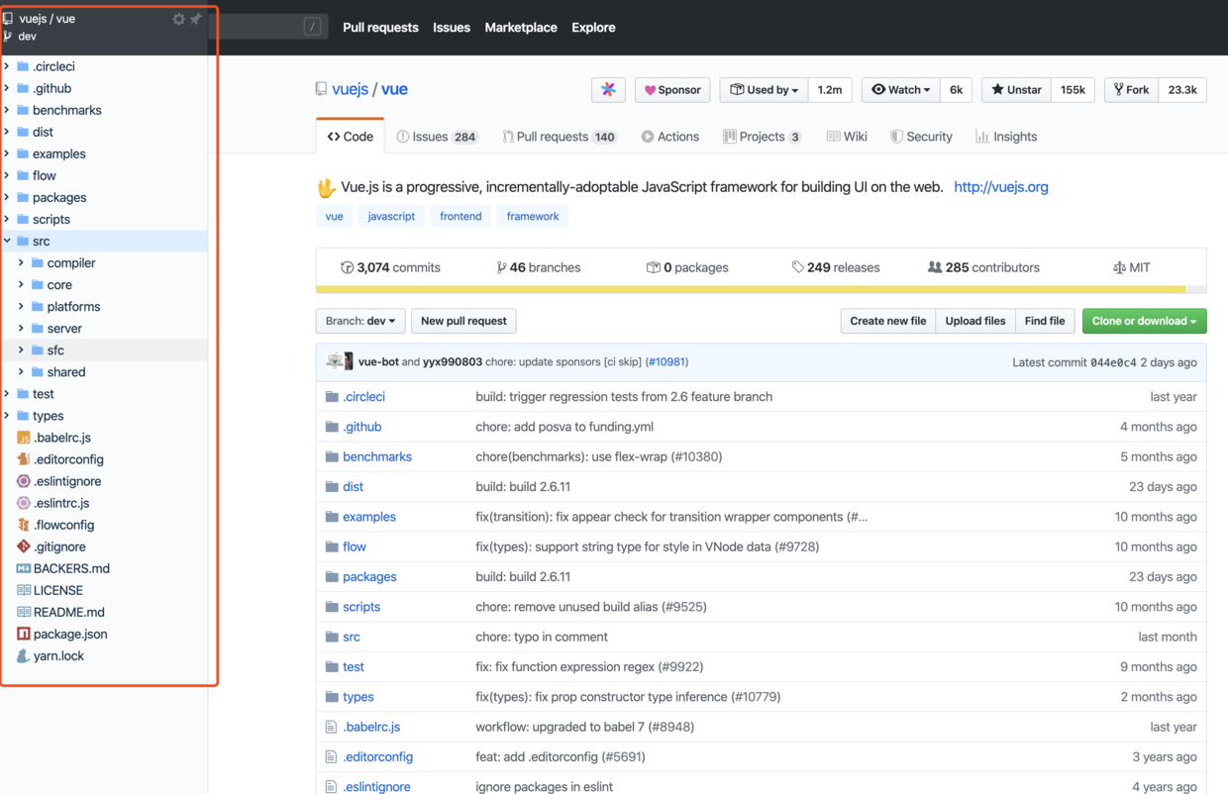Click the .babelrc.js file icon in sidebar
Image resolution: width=1228 pixels, height=794 pixels.
24,438
